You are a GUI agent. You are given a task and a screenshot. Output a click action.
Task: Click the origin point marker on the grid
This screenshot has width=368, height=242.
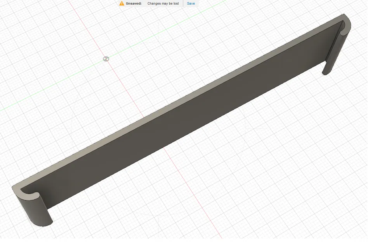click(106, 59)
